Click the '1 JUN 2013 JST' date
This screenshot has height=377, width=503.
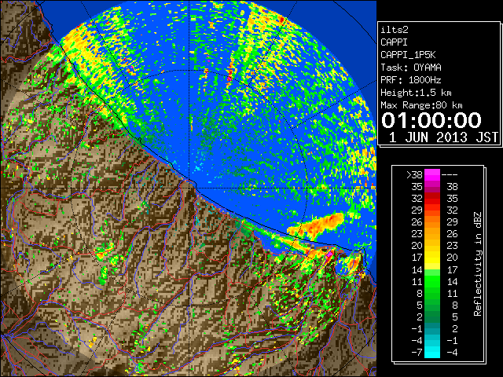443,137
